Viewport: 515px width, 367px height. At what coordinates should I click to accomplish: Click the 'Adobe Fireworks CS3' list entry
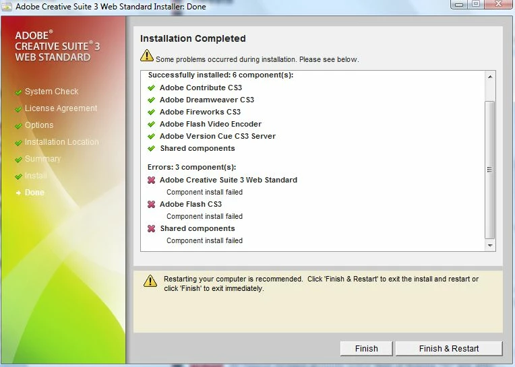[x=200, y=112]
